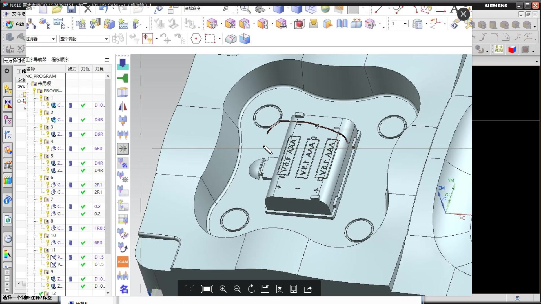Image resolution: width=541 pixels, height=304 pixels.
Task: Click the light bulb next to program group 3
Action: tap(41, 127)
